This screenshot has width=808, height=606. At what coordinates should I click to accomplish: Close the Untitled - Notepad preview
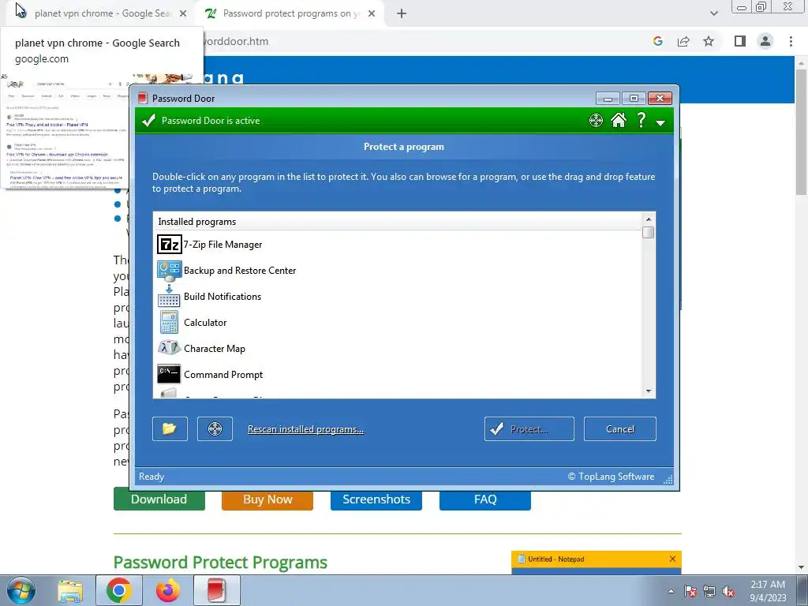pyautogui.click(x=672, y=559)
